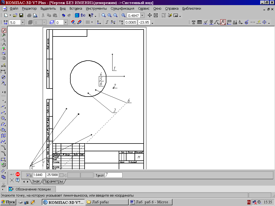Image resolution: width=275 pixels, height=206 pixels.
Task: Open local coordinate system tool
Action: coord(99,23)
